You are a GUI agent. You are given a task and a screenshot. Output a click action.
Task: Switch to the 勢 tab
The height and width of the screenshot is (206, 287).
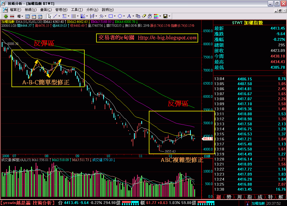tap(229, 197)
